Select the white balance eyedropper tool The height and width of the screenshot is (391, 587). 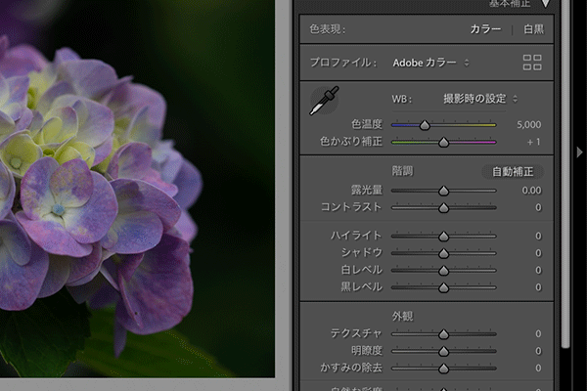(x=324, y=101)
